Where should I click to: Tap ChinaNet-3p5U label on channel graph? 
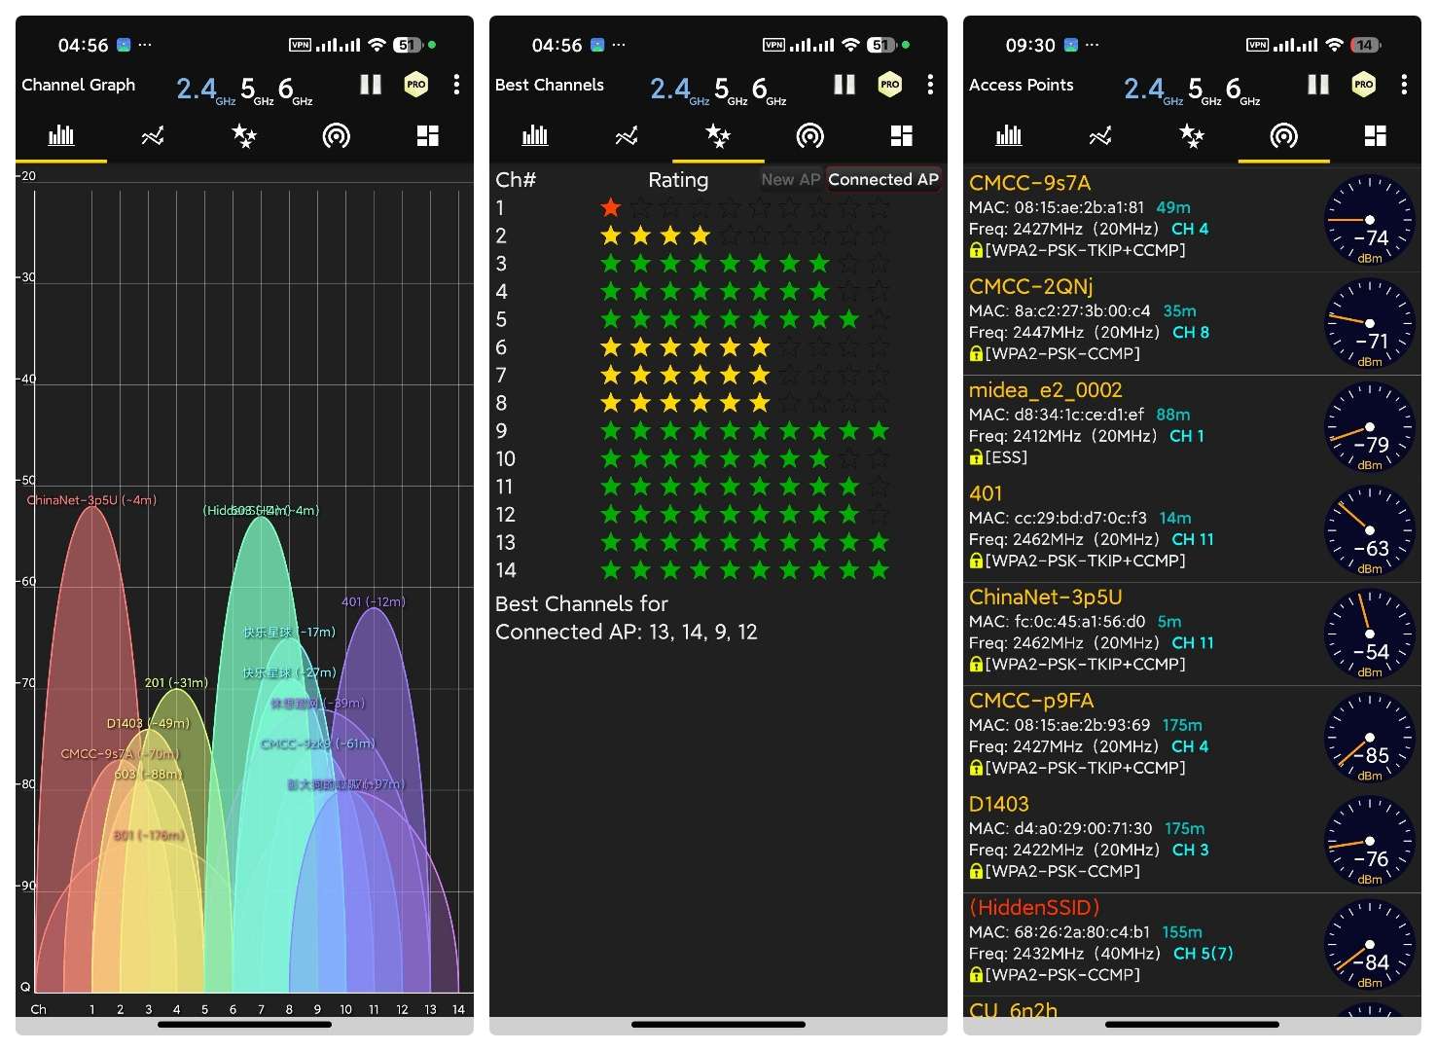tap(91, 500)
